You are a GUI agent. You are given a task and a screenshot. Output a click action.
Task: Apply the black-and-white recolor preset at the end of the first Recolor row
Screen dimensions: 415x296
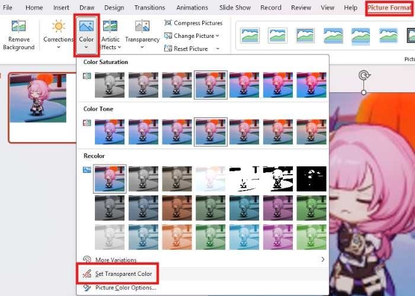(311, 178)
